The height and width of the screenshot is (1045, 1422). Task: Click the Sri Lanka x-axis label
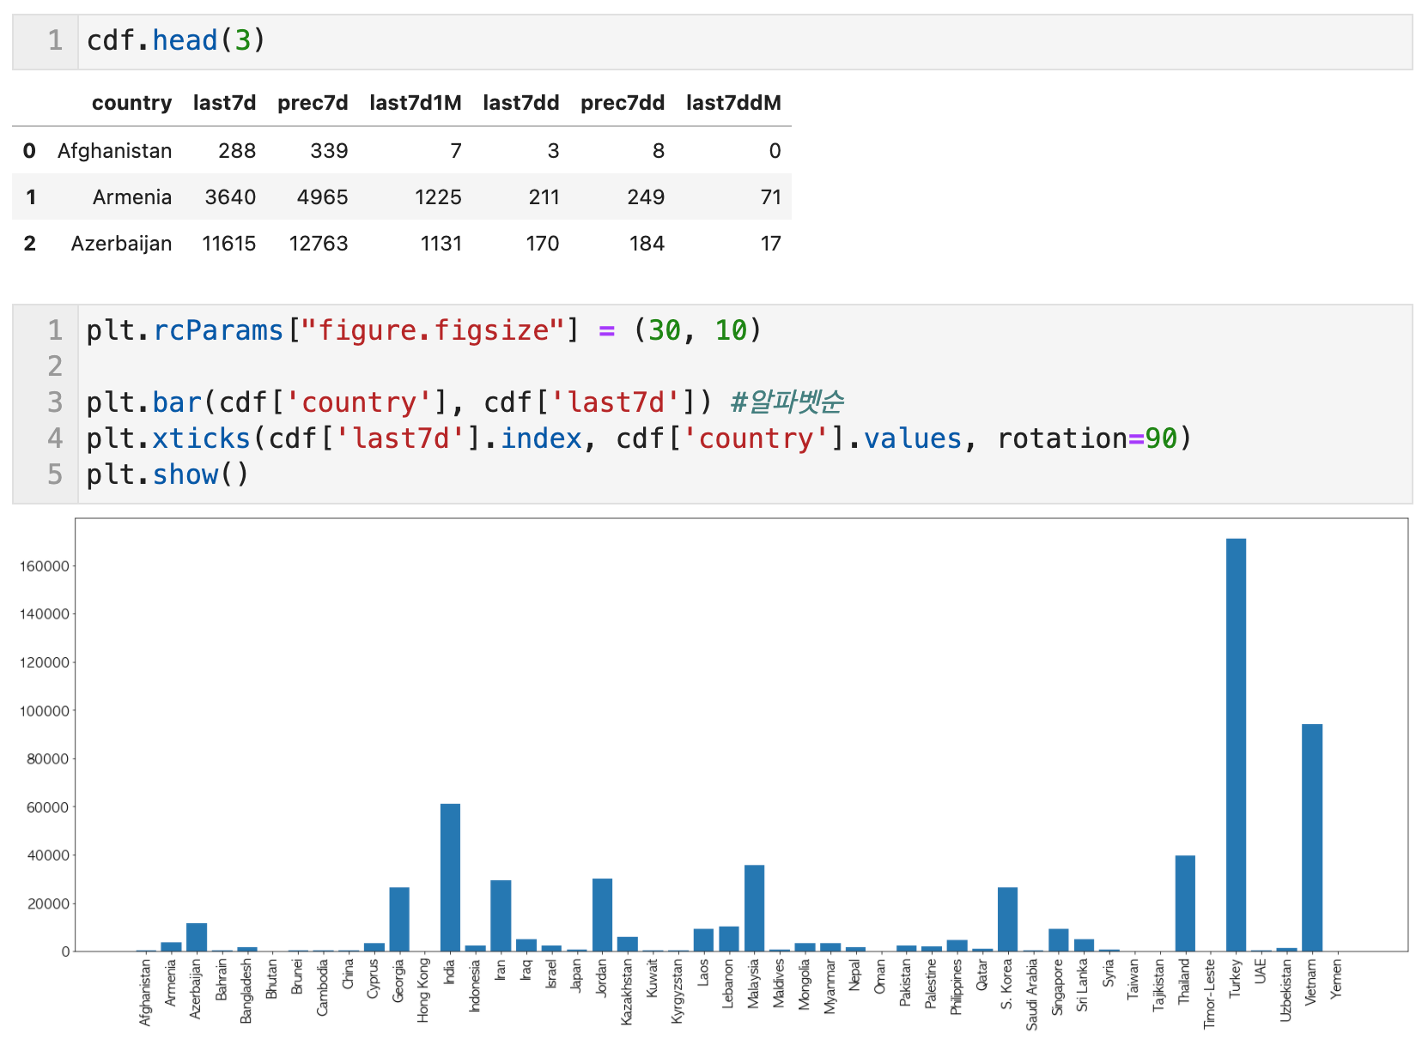click(1083, 986)
